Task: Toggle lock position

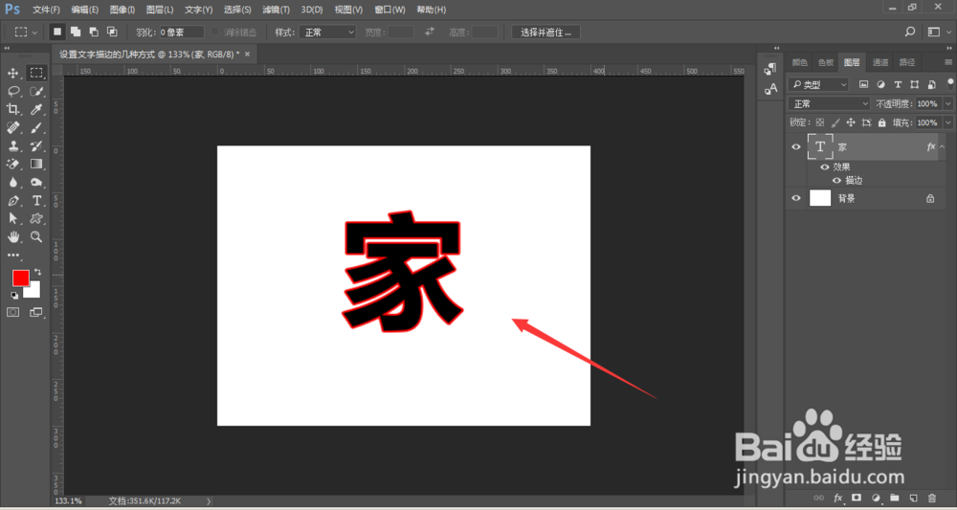Action: (x=851, y=122)
